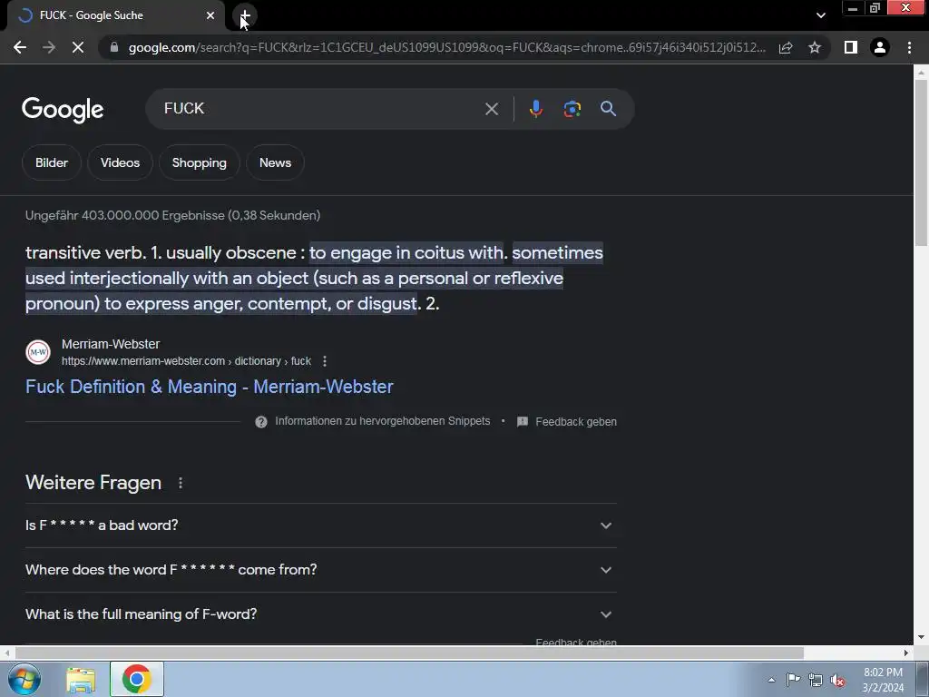Search by image with Google Lens icon
Viewport: 929px width, 697px height.
pos(572,109)
